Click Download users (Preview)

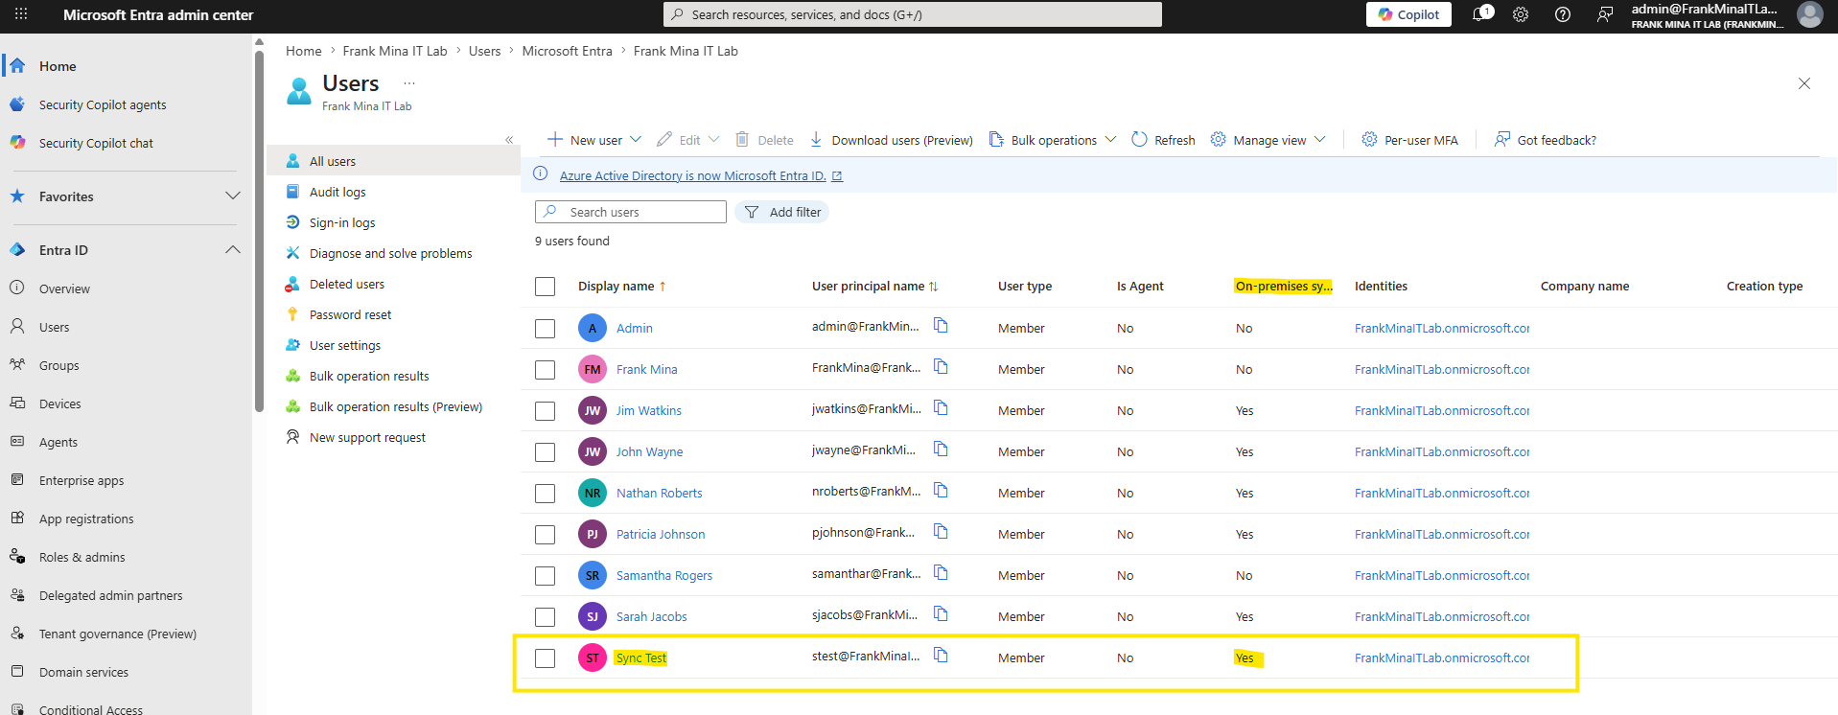point(891,140)
